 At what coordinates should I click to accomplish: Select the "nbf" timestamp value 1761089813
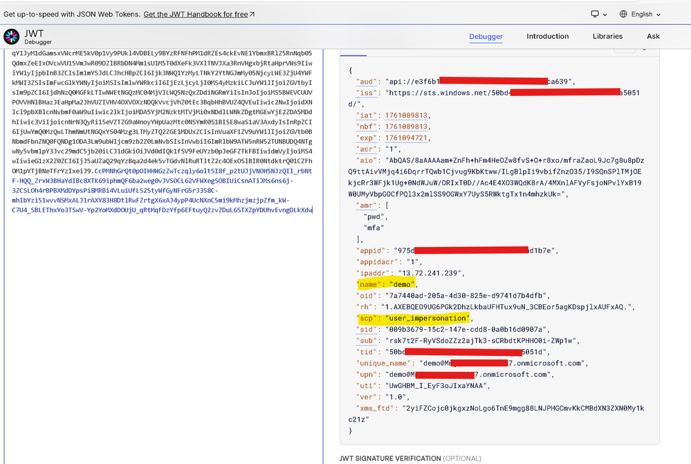pyautogui.click(x=406, y=127)
